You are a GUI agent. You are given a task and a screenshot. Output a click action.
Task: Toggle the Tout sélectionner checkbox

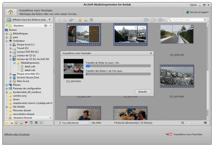coord(60,123)
